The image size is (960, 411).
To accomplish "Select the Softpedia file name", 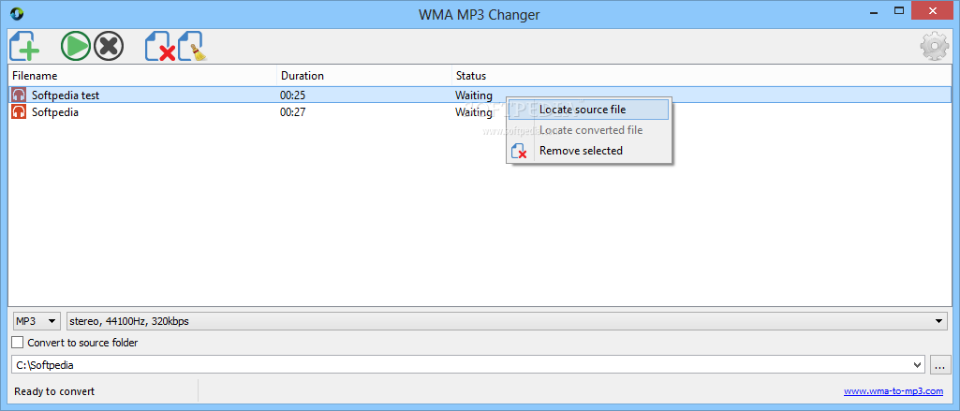I will (55, 112).
